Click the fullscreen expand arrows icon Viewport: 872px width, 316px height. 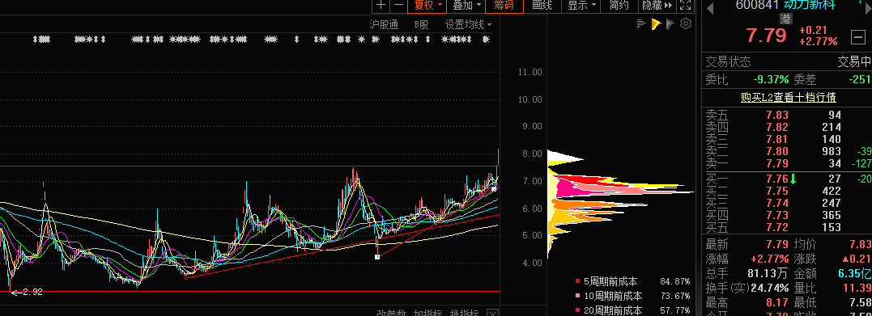tap(686, 6)
